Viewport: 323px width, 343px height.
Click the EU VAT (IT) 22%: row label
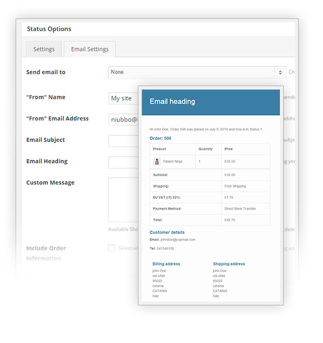[167, 197]
